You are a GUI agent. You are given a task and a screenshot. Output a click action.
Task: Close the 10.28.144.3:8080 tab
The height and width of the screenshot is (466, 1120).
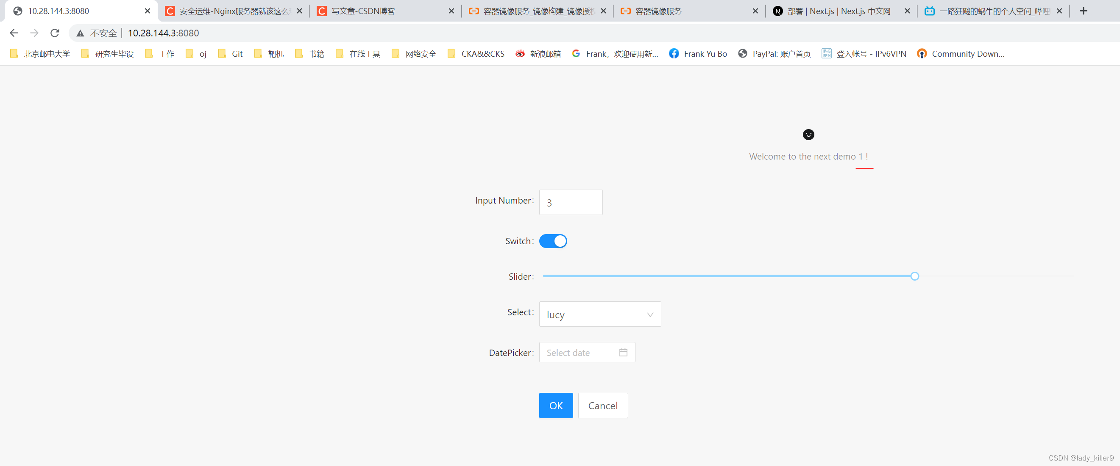click(148, 11)
